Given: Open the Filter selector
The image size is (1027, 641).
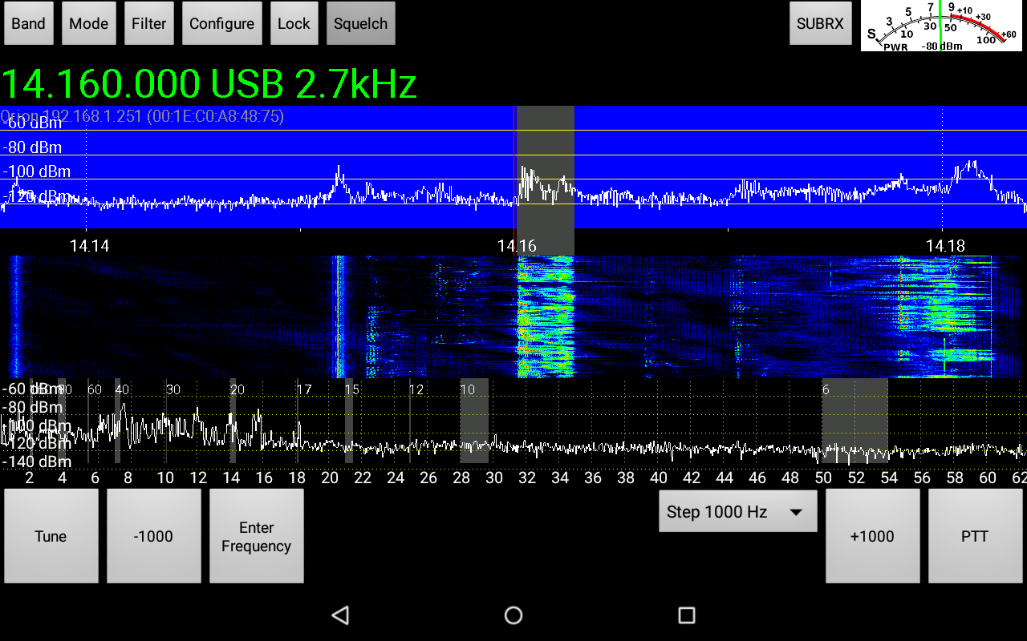Looking at the screenshot, I should [x=148, y=23].
